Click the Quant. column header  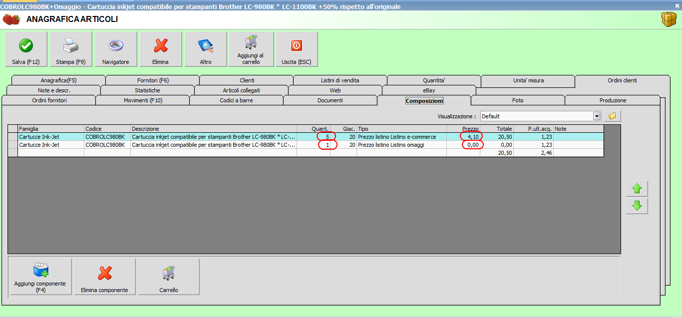click(x=314, y=129)
